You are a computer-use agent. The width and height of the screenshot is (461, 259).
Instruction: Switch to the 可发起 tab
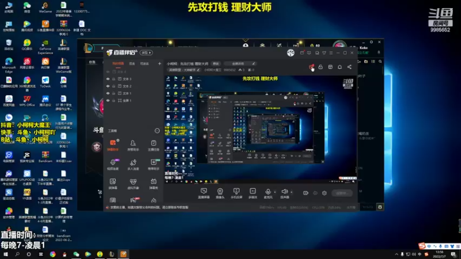pyautogui.click(x=145, y=64)
